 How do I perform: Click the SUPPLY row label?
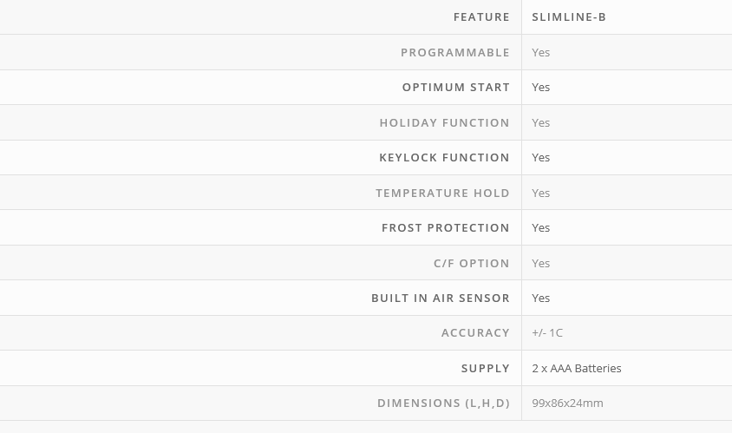point(486,369)
